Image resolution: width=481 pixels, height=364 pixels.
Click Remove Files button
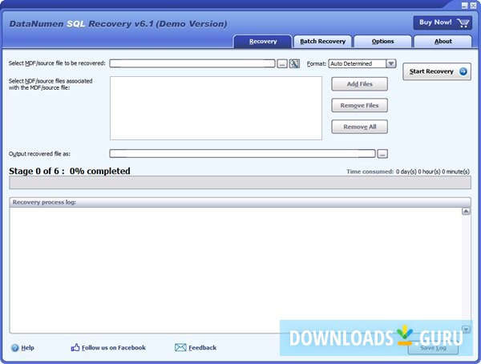(x=359, y=106)
